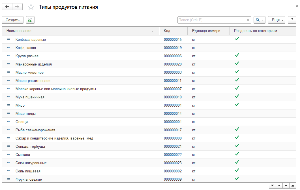Click the Создать button
Screen dimensions: 300x190
[13, 20]
